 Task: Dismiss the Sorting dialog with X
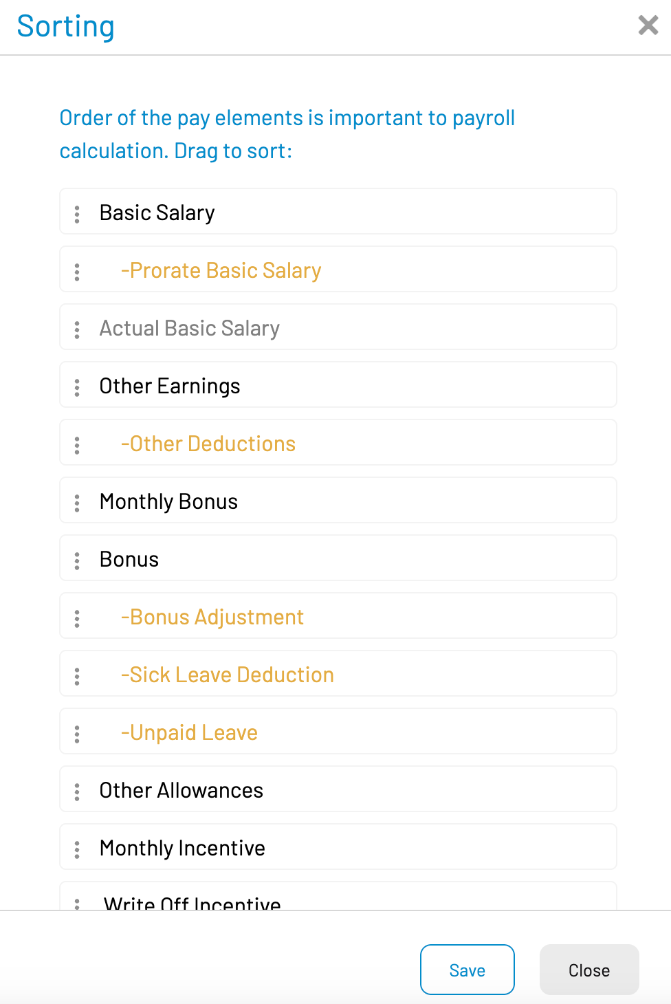(x=648, y=25)
